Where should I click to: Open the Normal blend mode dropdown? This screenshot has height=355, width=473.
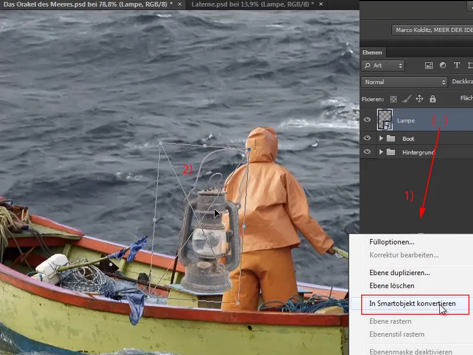[x=404, y=82]
